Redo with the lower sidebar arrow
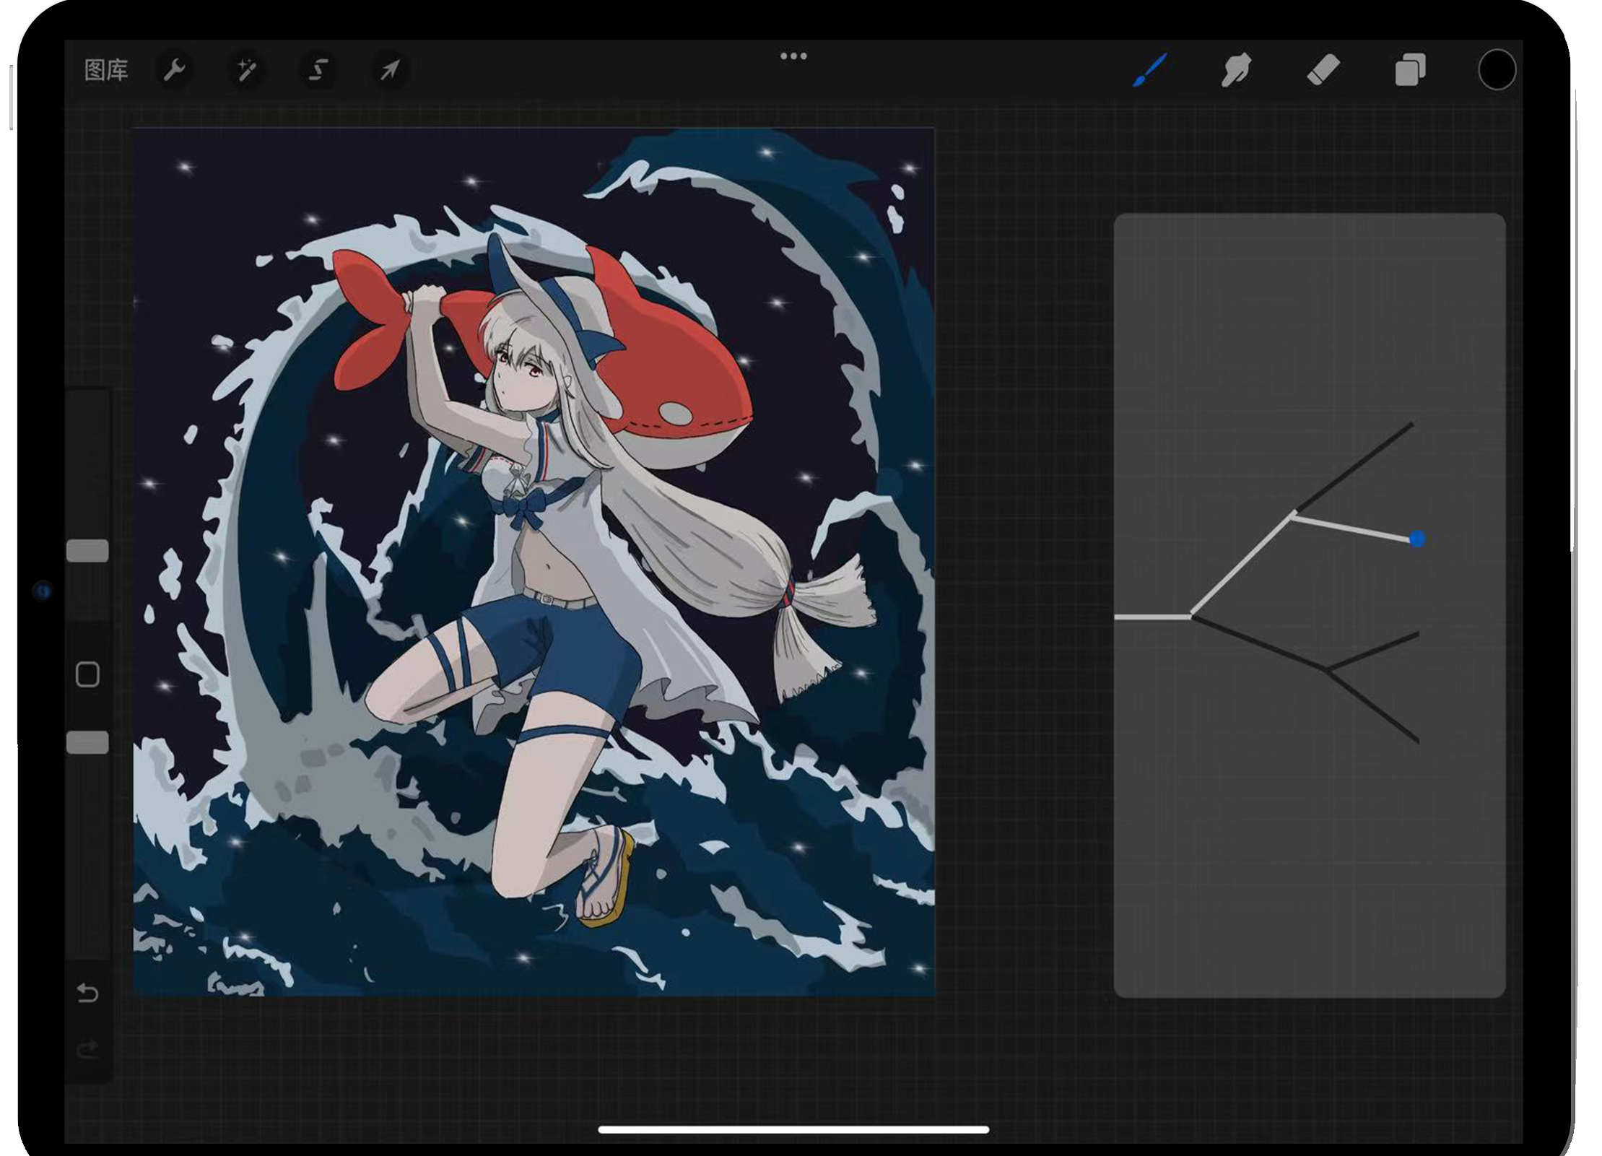This screenshot has height=1156, width=1602. tap(87, 1048)
